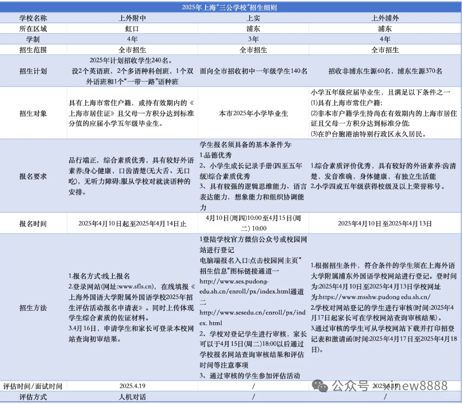The height and width of the screenshot is (404, 462).
Task: Click "面向全市招收初中一年级学生140名"
Action: [253, 71]
